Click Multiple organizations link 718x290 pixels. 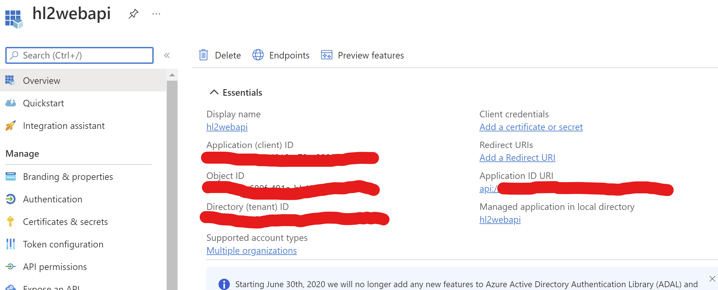(x=251, y=251)
